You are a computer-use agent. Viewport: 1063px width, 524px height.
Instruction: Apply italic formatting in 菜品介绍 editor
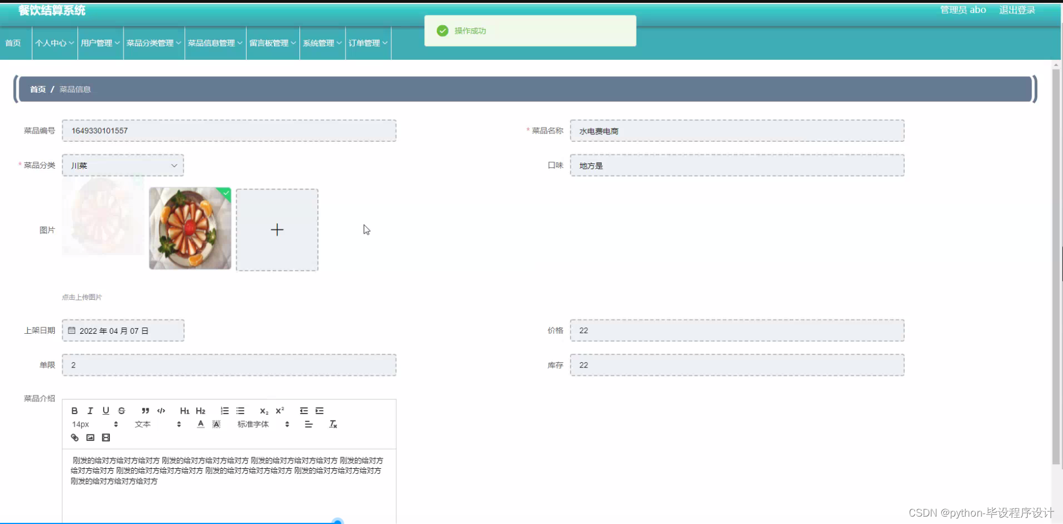tap(90, 410)
